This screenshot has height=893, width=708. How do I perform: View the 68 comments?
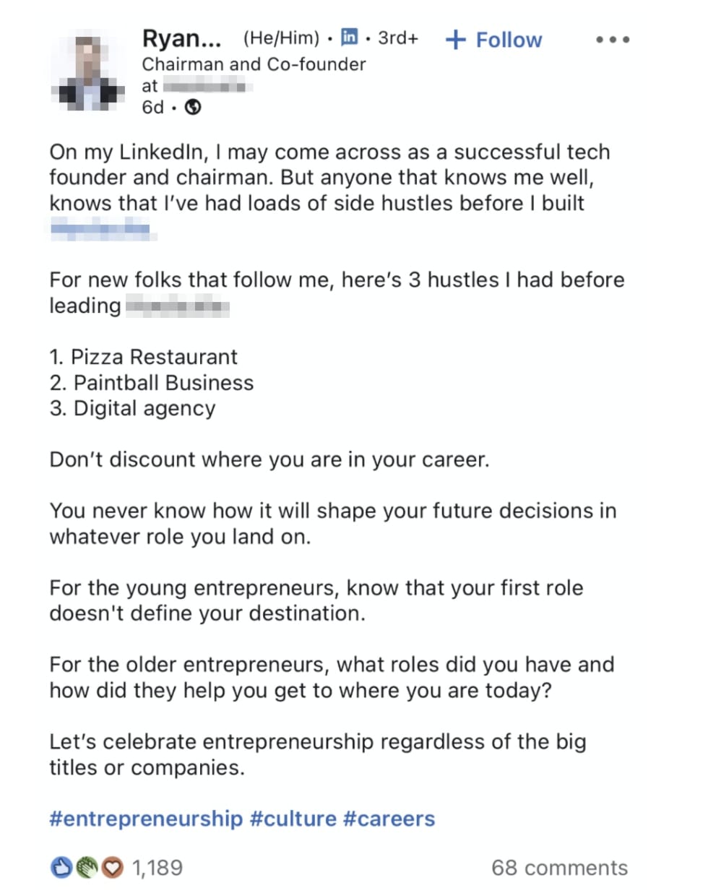click(560, 868)
